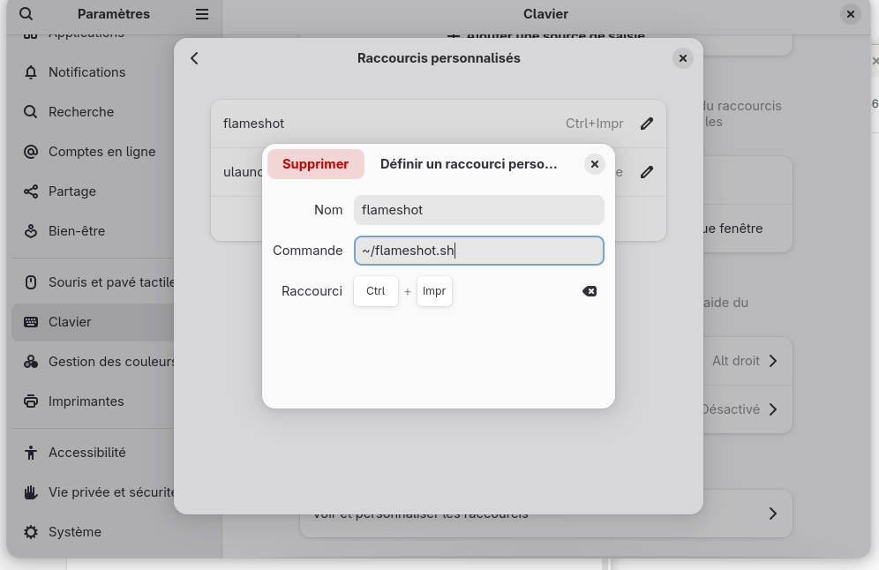879x570 pixels.
Task: Go back using the arrow in Raccourcis personnalisés
Action: pos(195,58)
